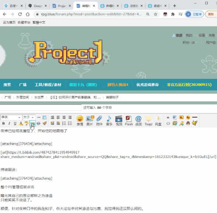Open the emoticon (表情) smiley picker

pyautogui.click(x=80, y=120)
